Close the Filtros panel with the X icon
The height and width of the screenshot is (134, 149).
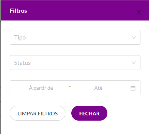tap(139, 12)
